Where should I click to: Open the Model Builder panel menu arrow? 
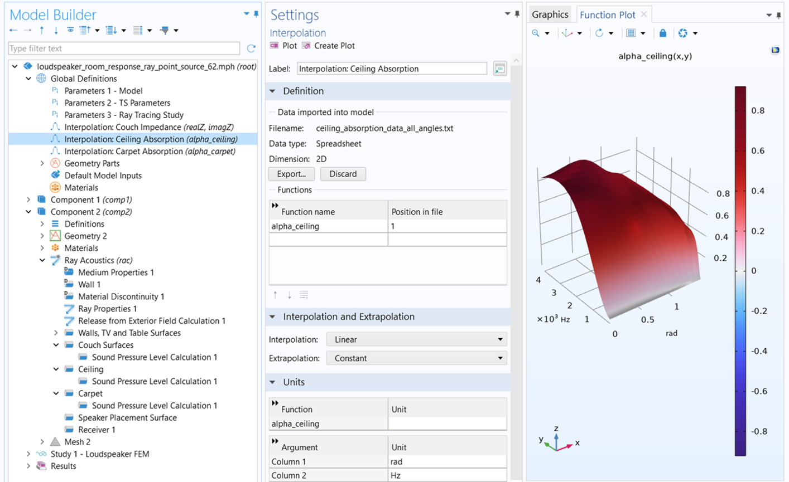coord(247,14)
